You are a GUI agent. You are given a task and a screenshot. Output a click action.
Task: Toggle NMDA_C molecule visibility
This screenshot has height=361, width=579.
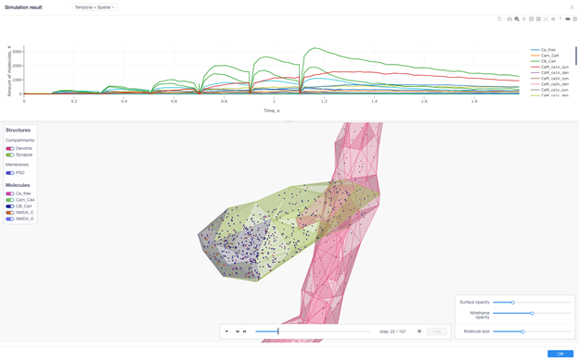[x=9, y=213]
